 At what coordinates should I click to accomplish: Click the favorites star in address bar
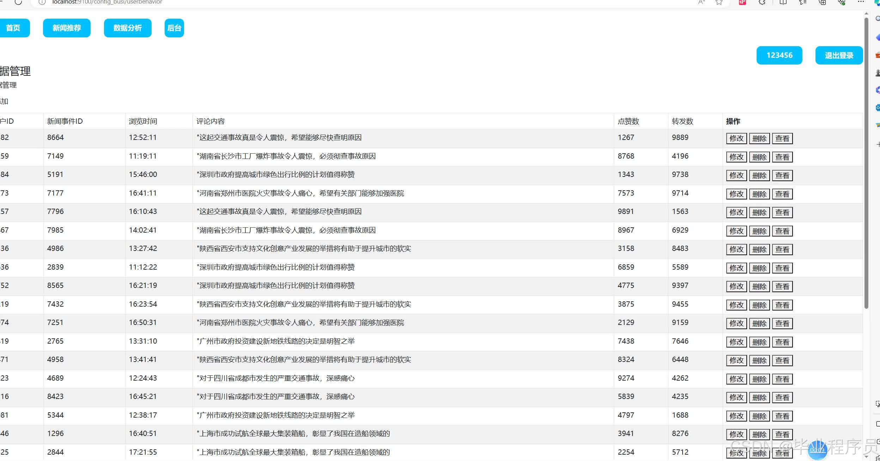click(x=719, y=2)
